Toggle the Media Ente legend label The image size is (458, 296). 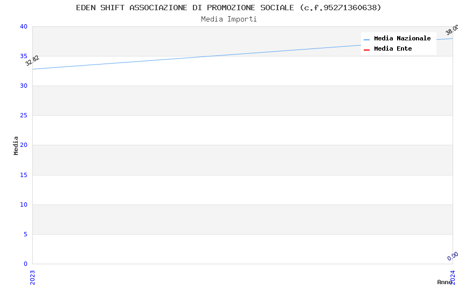tap(393, 48)
